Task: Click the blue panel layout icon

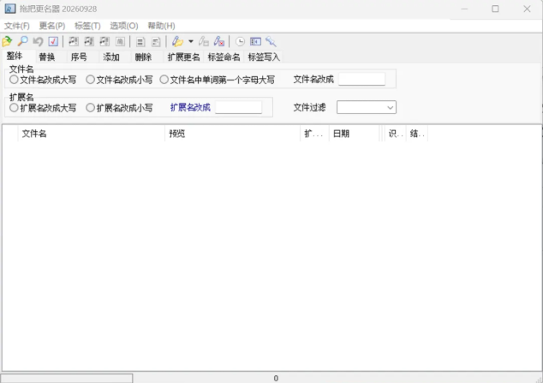Action: (255, 41)
